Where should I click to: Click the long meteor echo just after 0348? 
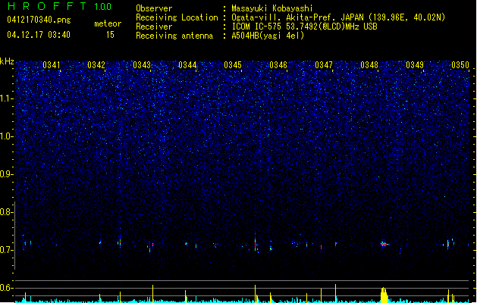[x=384, y=244]
